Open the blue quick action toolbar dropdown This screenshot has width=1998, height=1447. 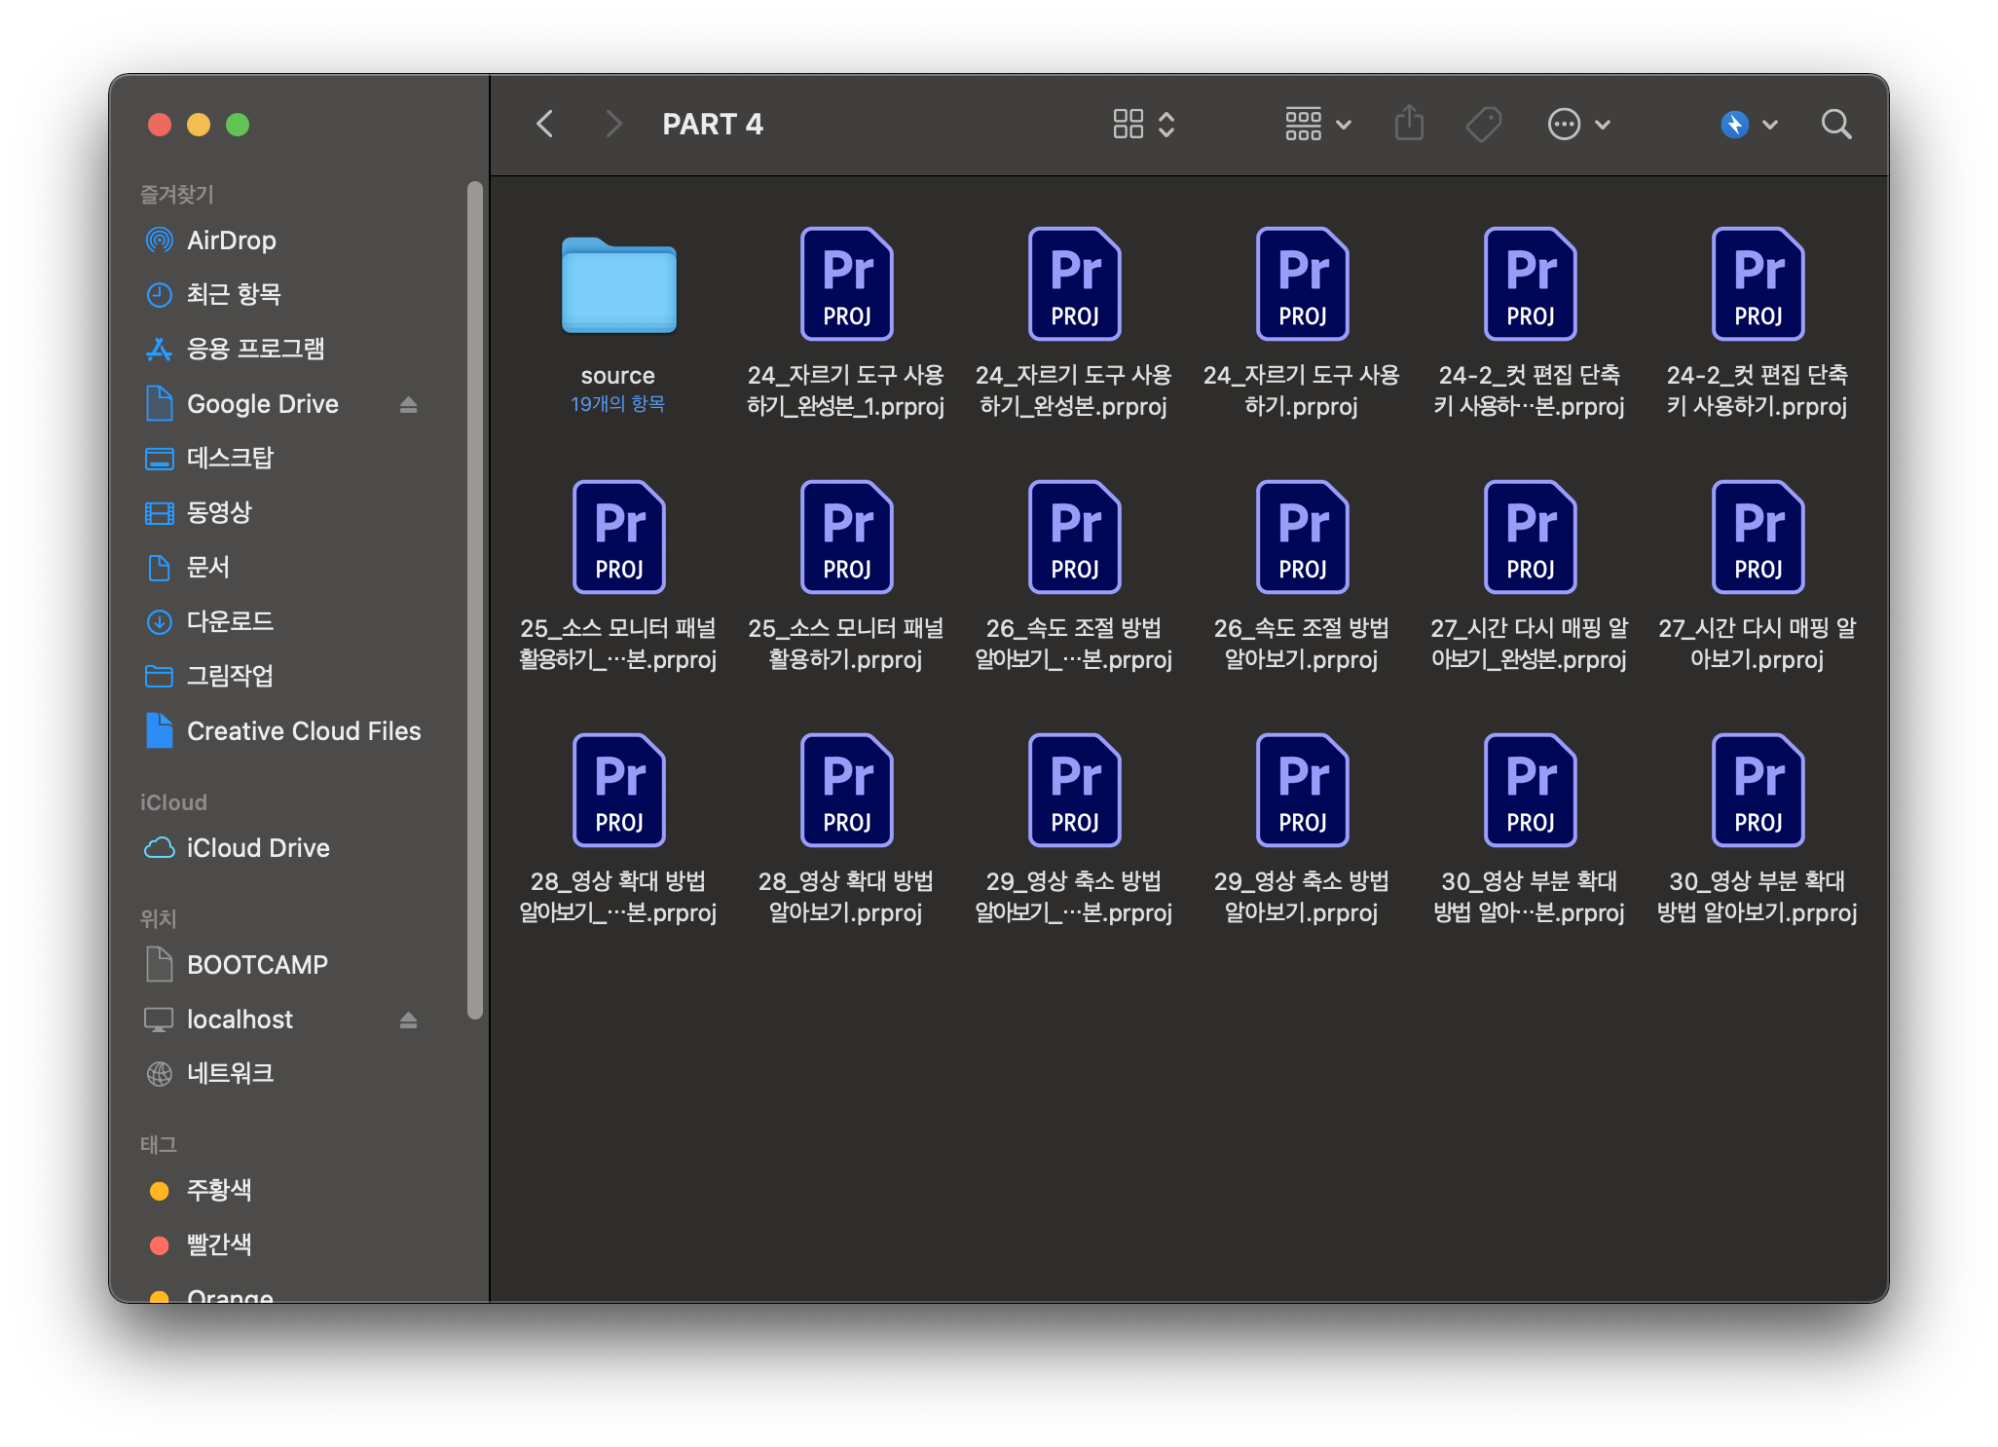point(1749,124)
